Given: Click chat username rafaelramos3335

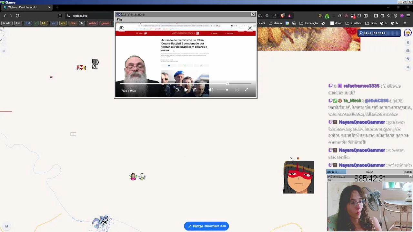Looking at the screenshot, I should click(x=361, y=86).
